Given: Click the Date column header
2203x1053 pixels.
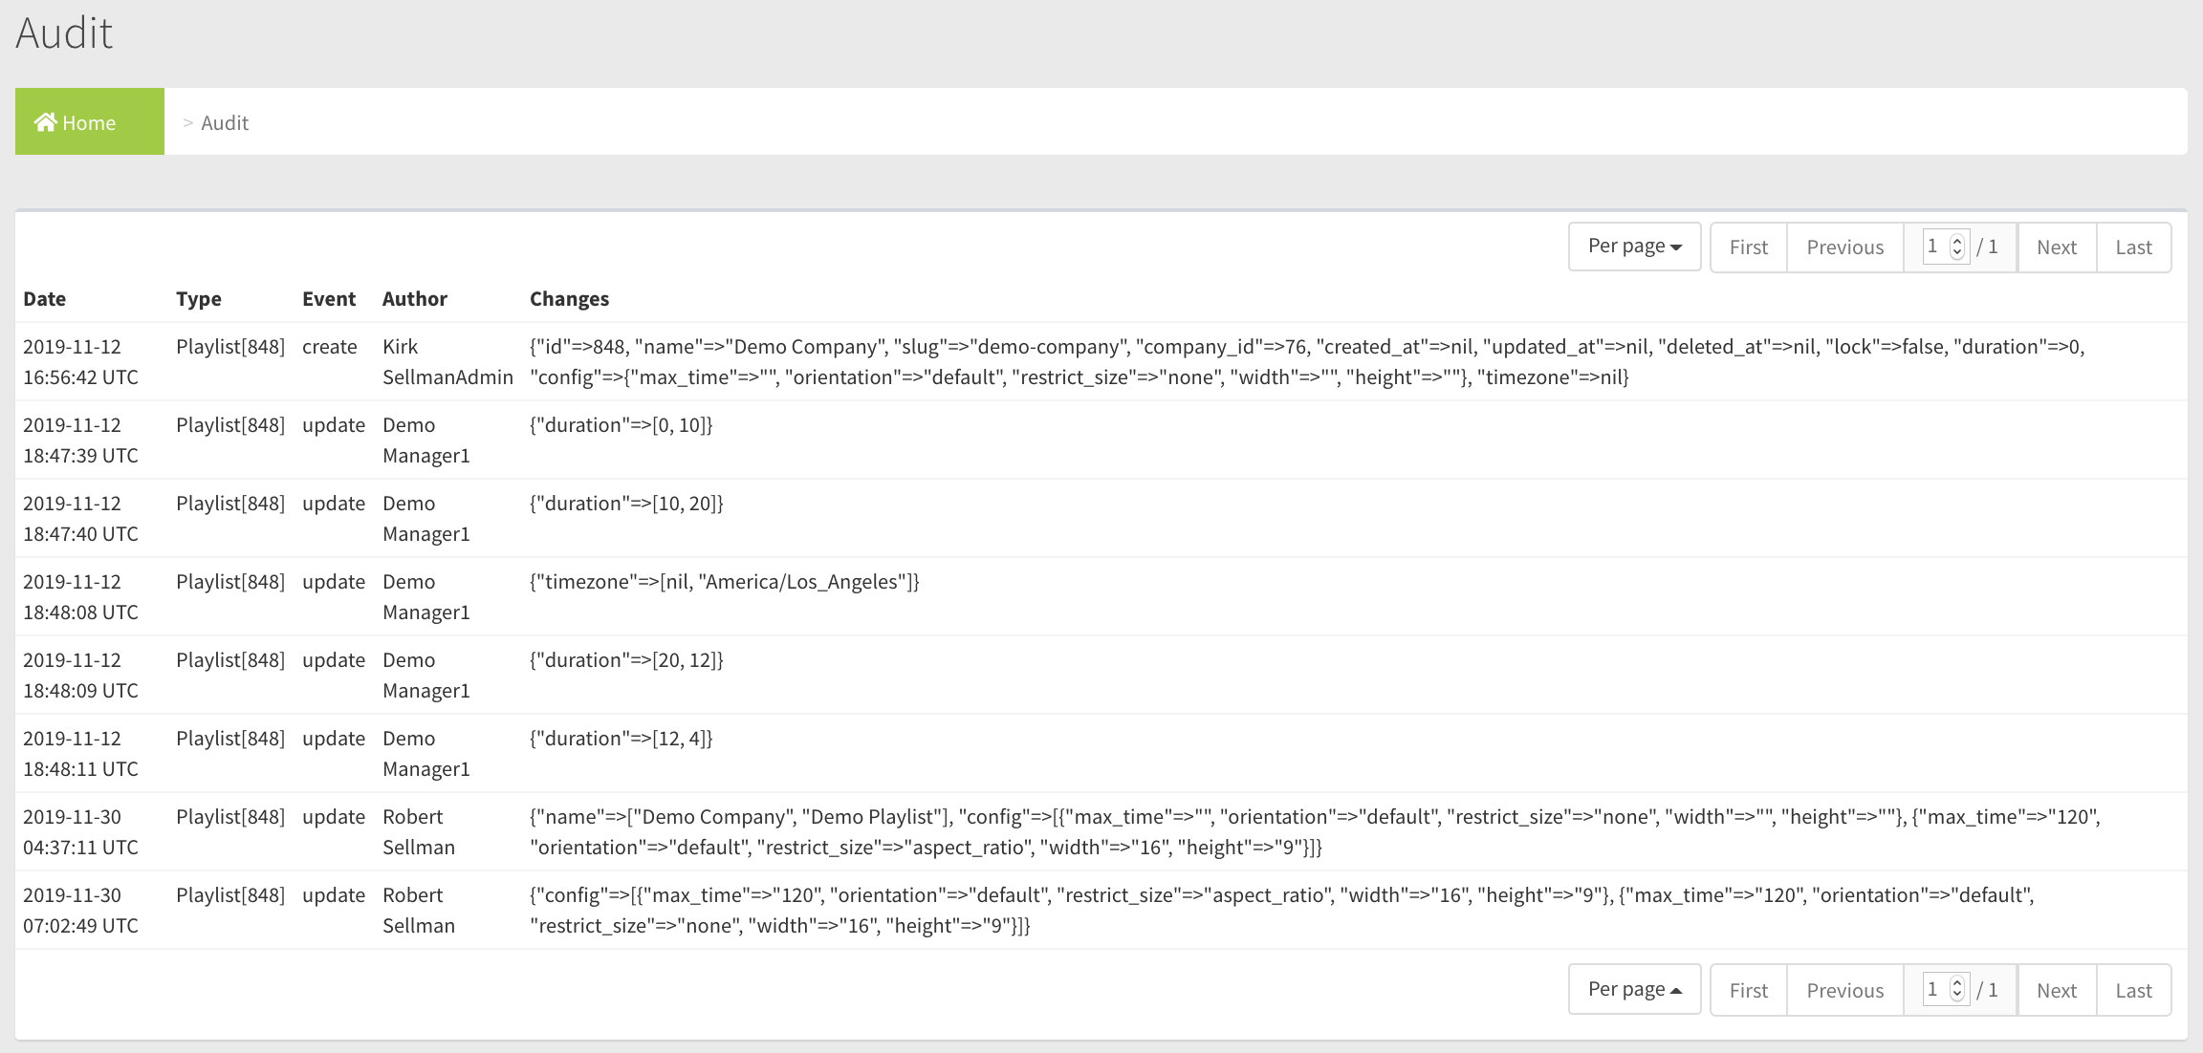Looking at the screenshot, I should [x=44, y=299].
